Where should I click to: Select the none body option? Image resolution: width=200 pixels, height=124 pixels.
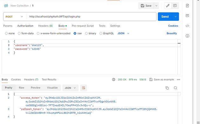point(6,34)
